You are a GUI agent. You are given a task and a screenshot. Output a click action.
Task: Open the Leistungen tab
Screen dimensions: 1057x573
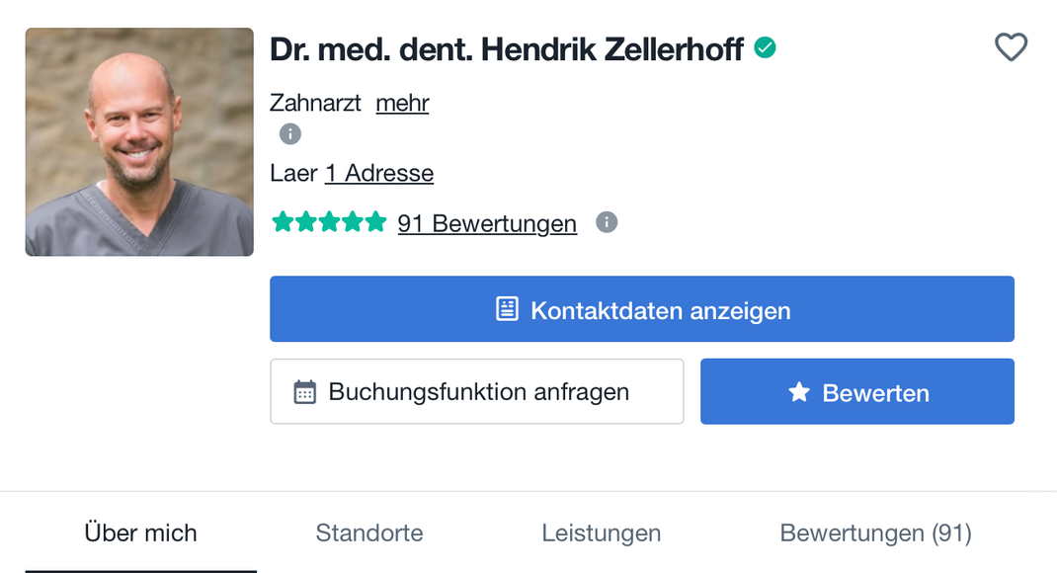click(602, 533)
